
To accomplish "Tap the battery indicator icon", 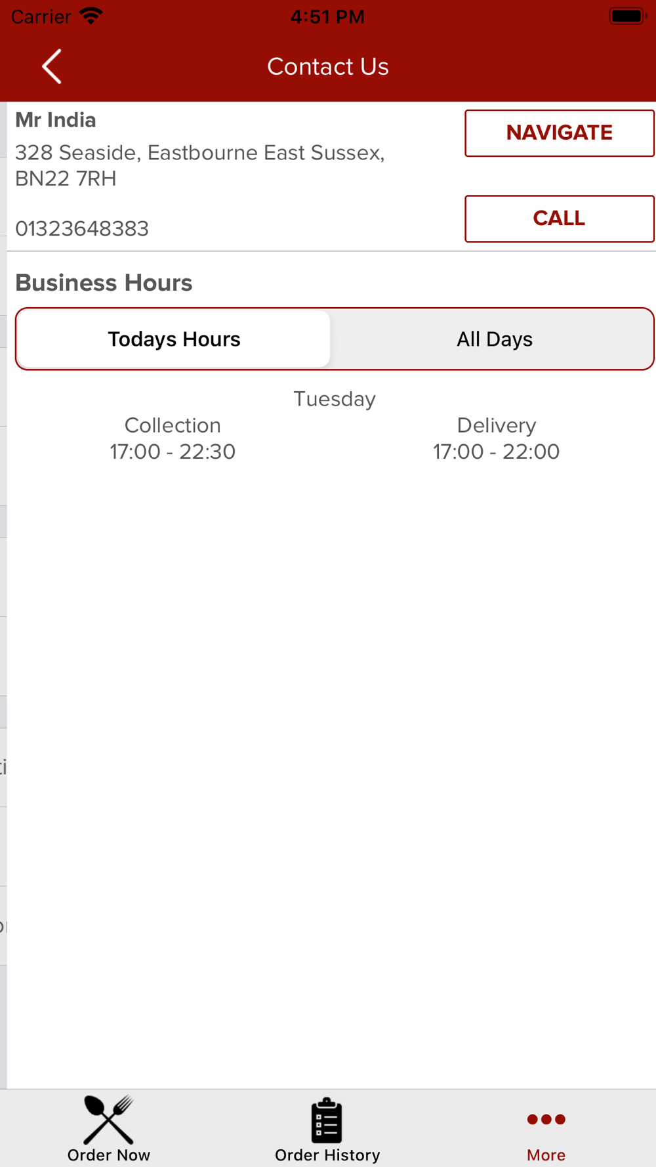I will click(628, 16).
